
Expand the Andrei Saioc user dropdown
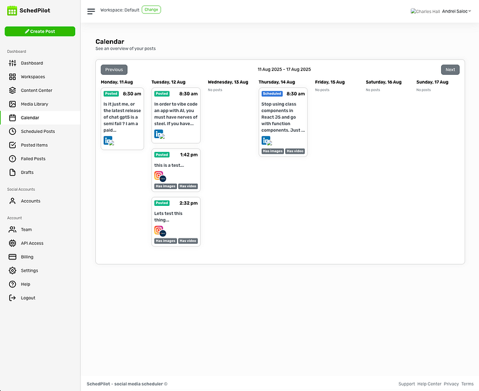coord(456,11)
